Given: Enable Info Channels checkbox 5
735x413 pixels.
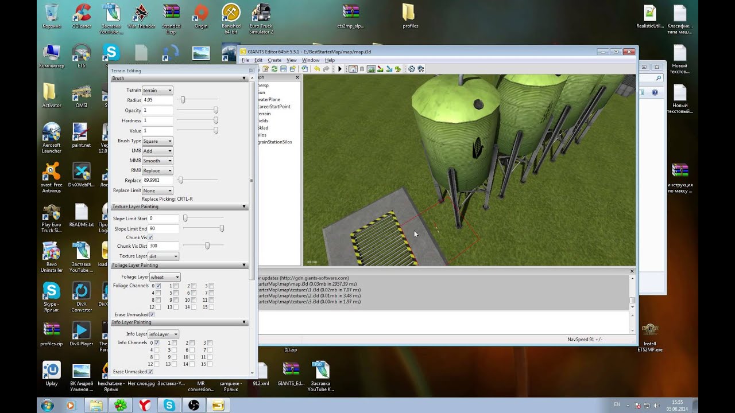Looking at the screenshot, I should pos(175,350).
